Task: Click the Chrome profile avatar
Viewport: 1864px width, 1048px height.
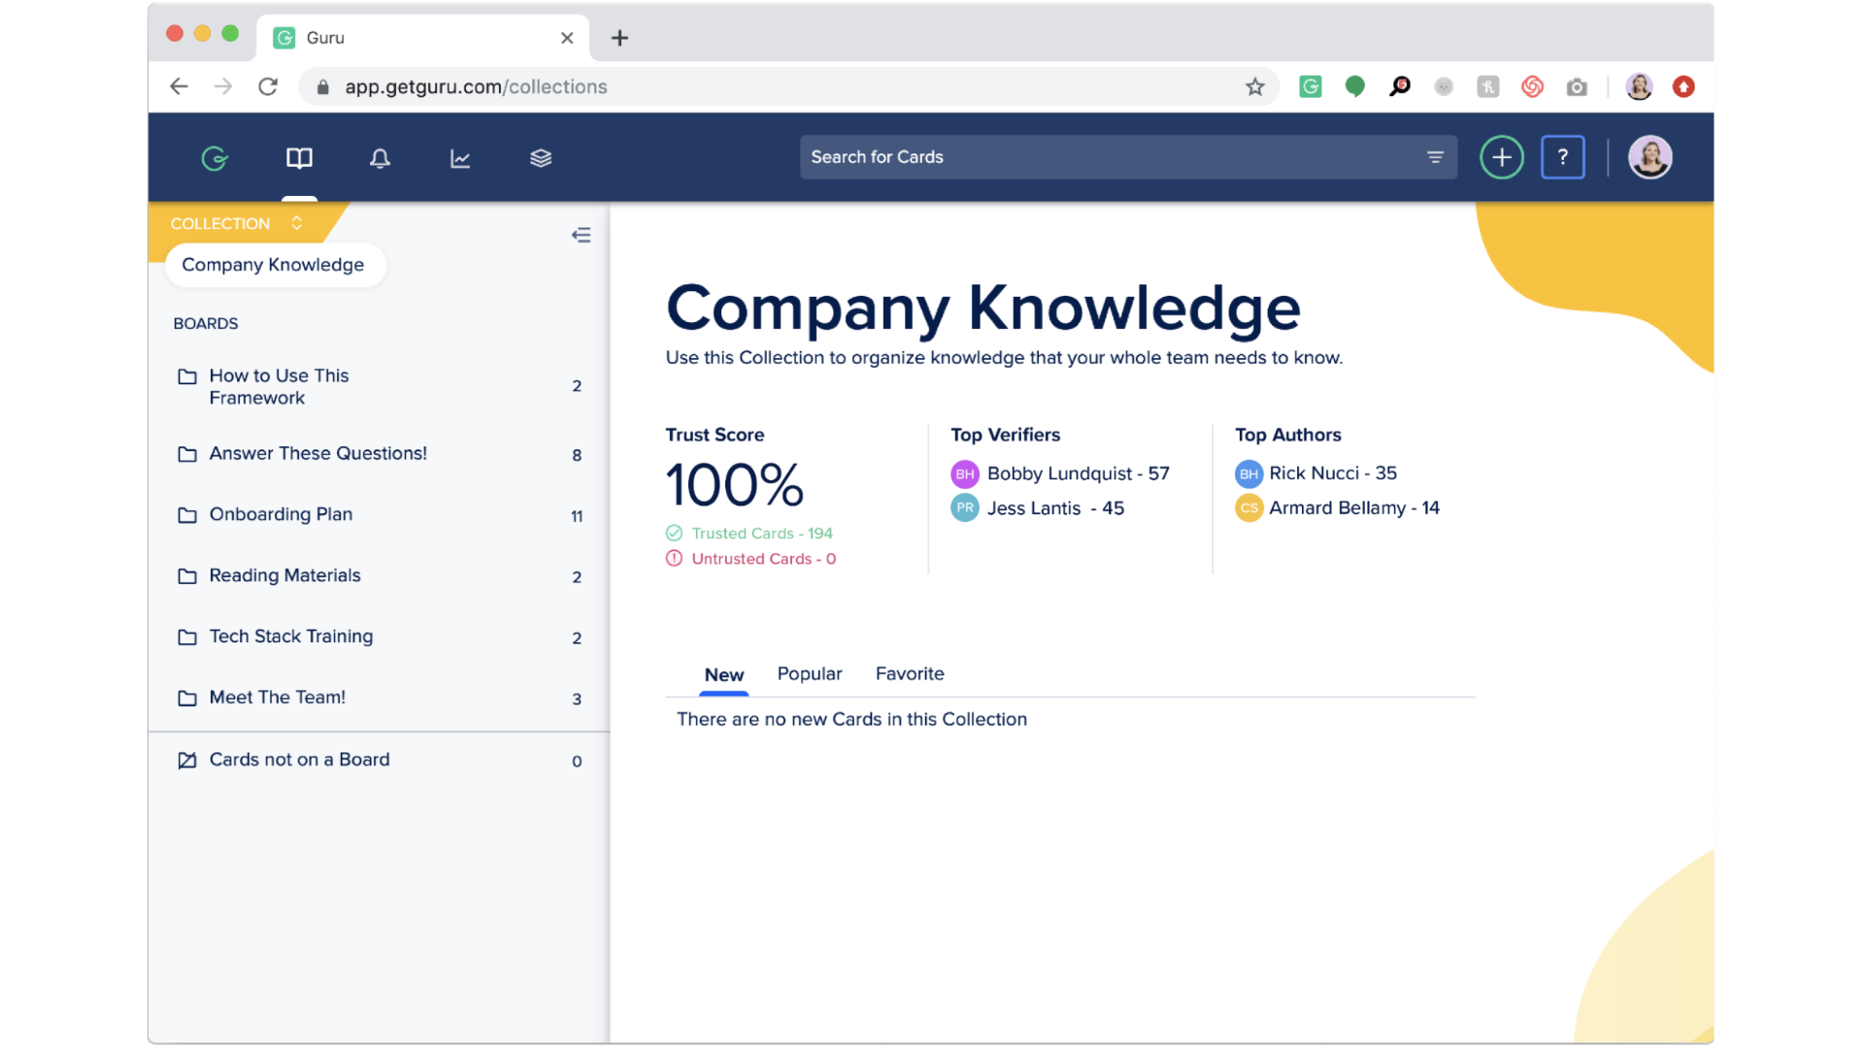Action: (x=1639, y=86)
